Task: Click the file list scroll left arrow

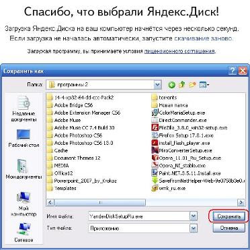Action: 50,202
